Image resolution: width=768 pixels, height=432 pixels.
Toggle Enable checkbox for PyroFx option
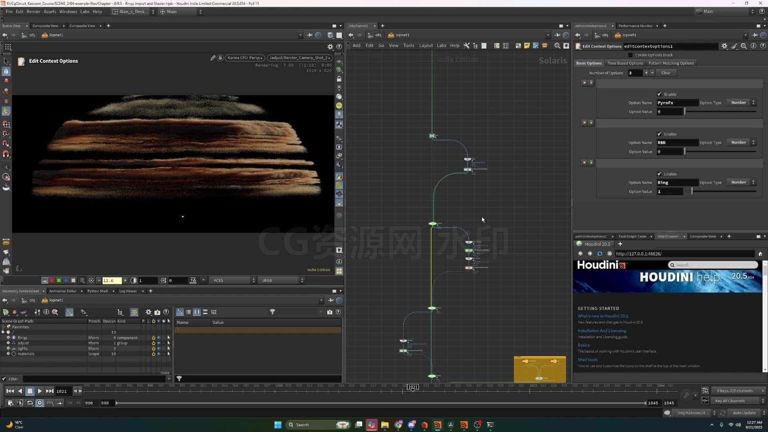pos(659,94)
